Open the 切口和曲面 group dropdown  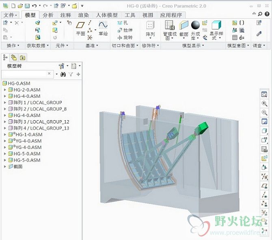(125, 45)
